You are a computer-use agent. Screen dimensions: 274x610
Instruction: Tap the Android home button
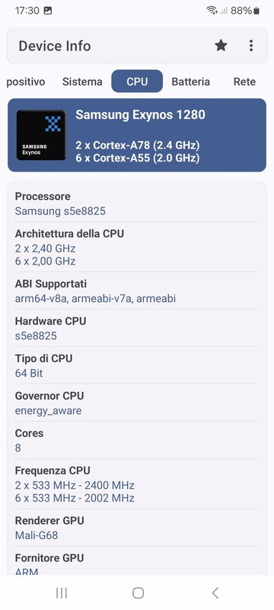(139, 593)
